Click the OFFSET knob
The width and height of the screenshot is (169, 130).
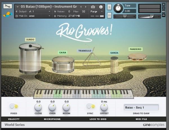tap(104, 107)
